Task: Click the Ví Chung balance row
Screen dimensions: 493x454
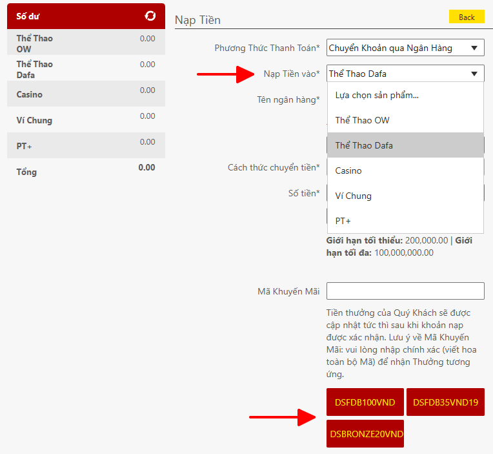Action: [86, 120]
